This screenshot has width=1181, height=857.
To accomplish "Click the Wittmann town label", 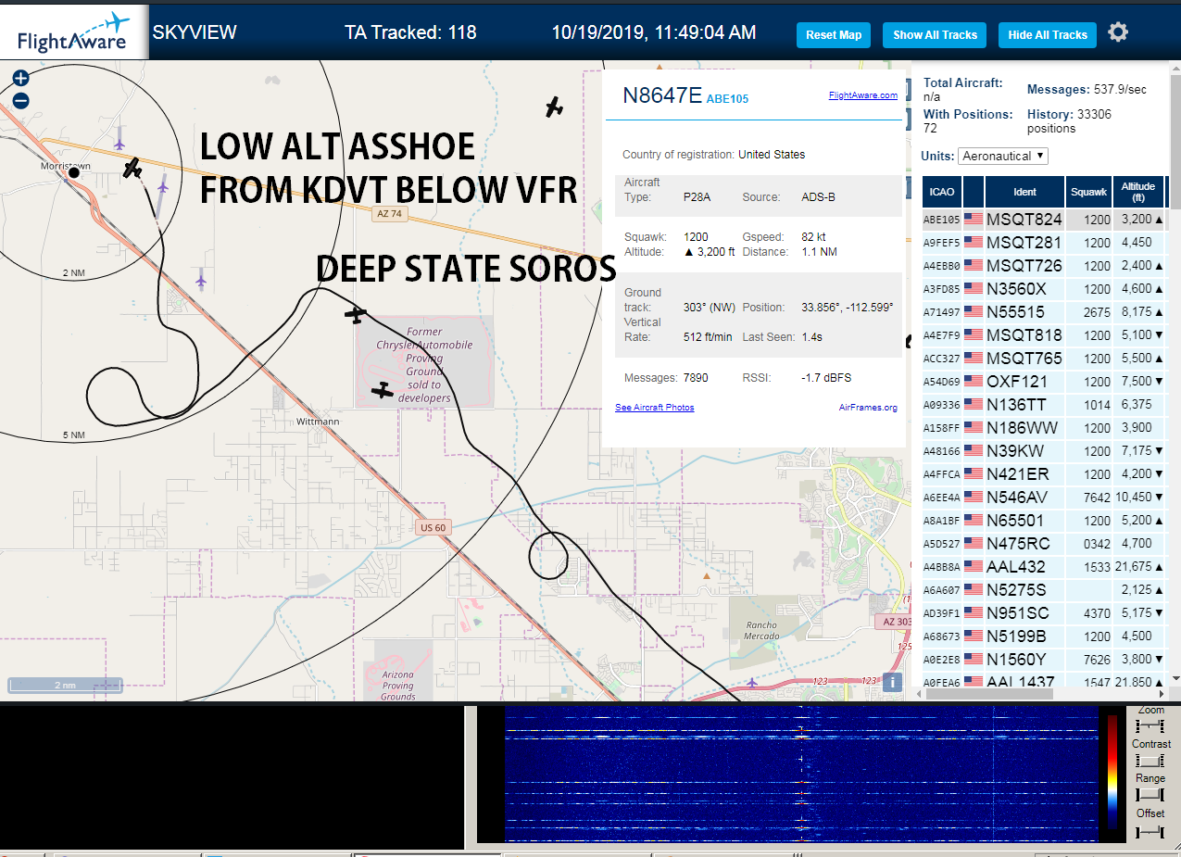I will click(x=318, y=422).
